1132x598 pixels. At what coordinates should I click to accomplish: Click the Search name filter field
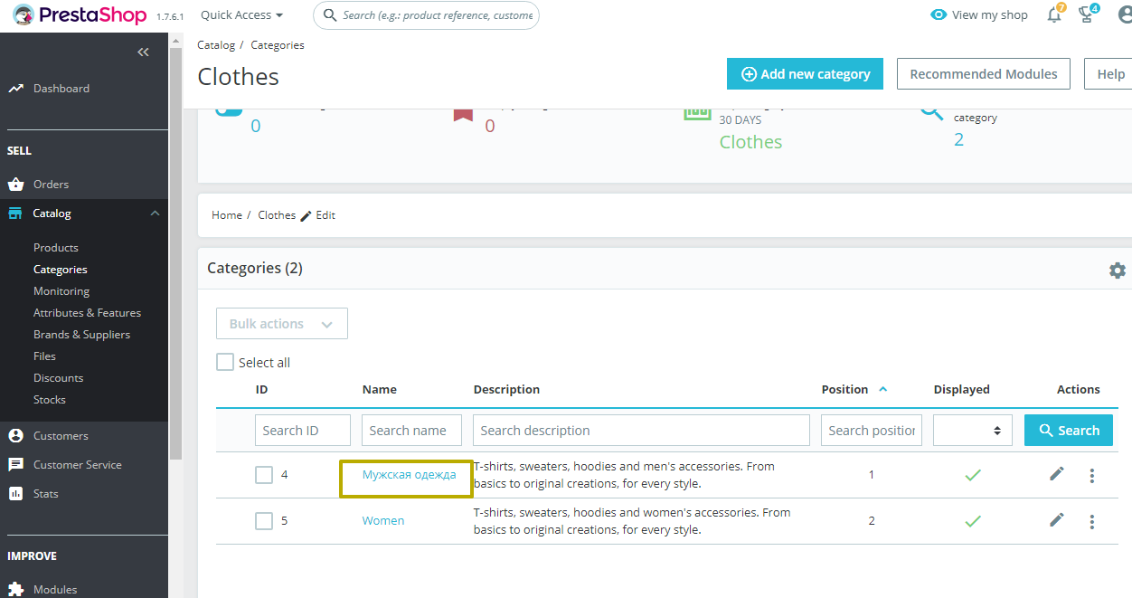coord(411,431)
